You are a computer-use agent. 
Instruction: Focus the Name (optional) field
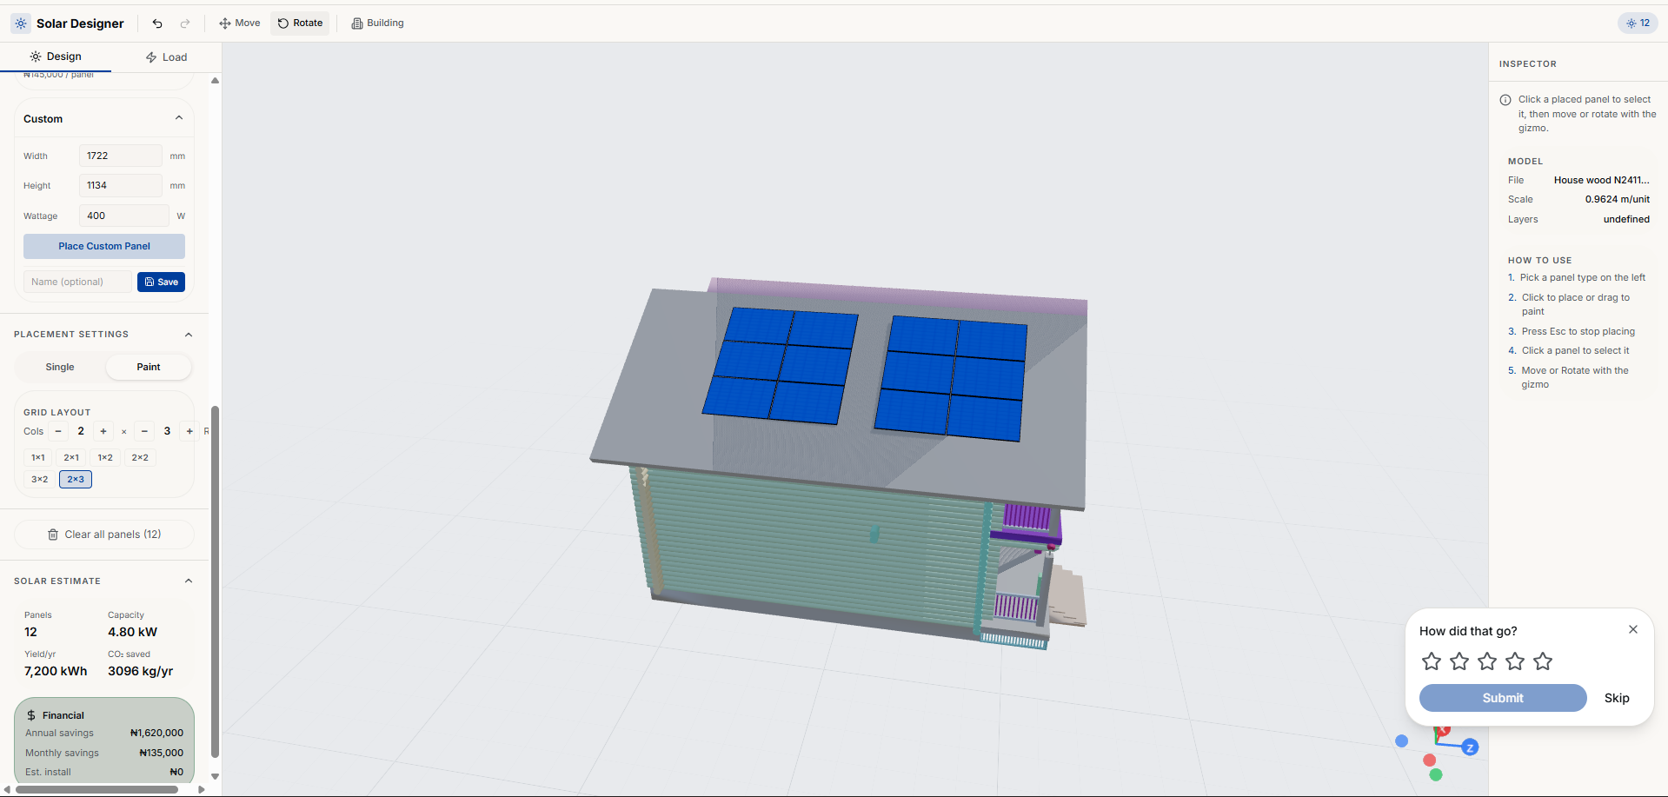[x=77, y=282]
